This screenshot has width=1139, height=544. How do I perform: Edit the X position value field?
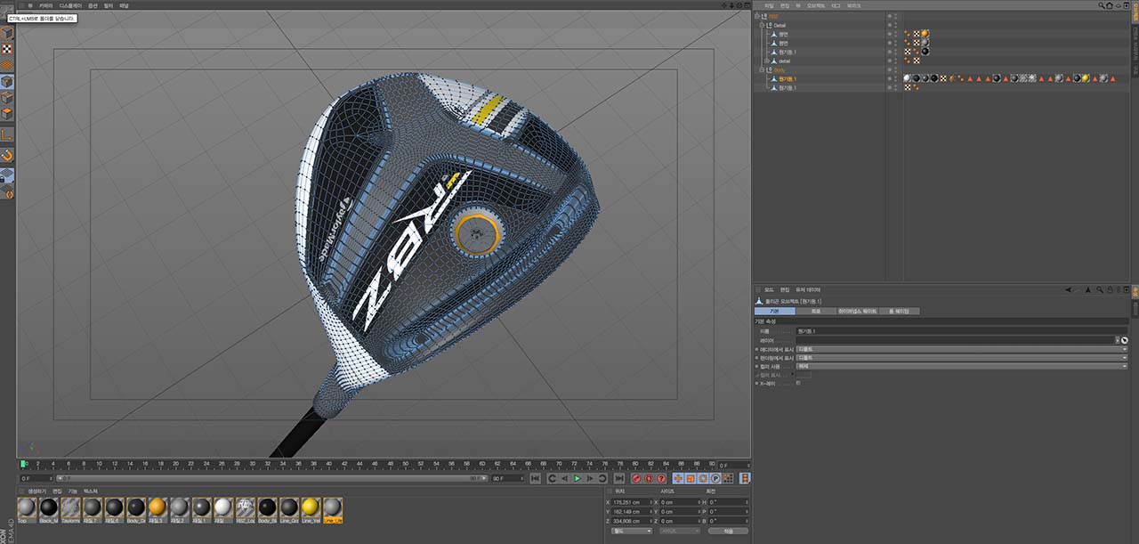click(631, 502)
